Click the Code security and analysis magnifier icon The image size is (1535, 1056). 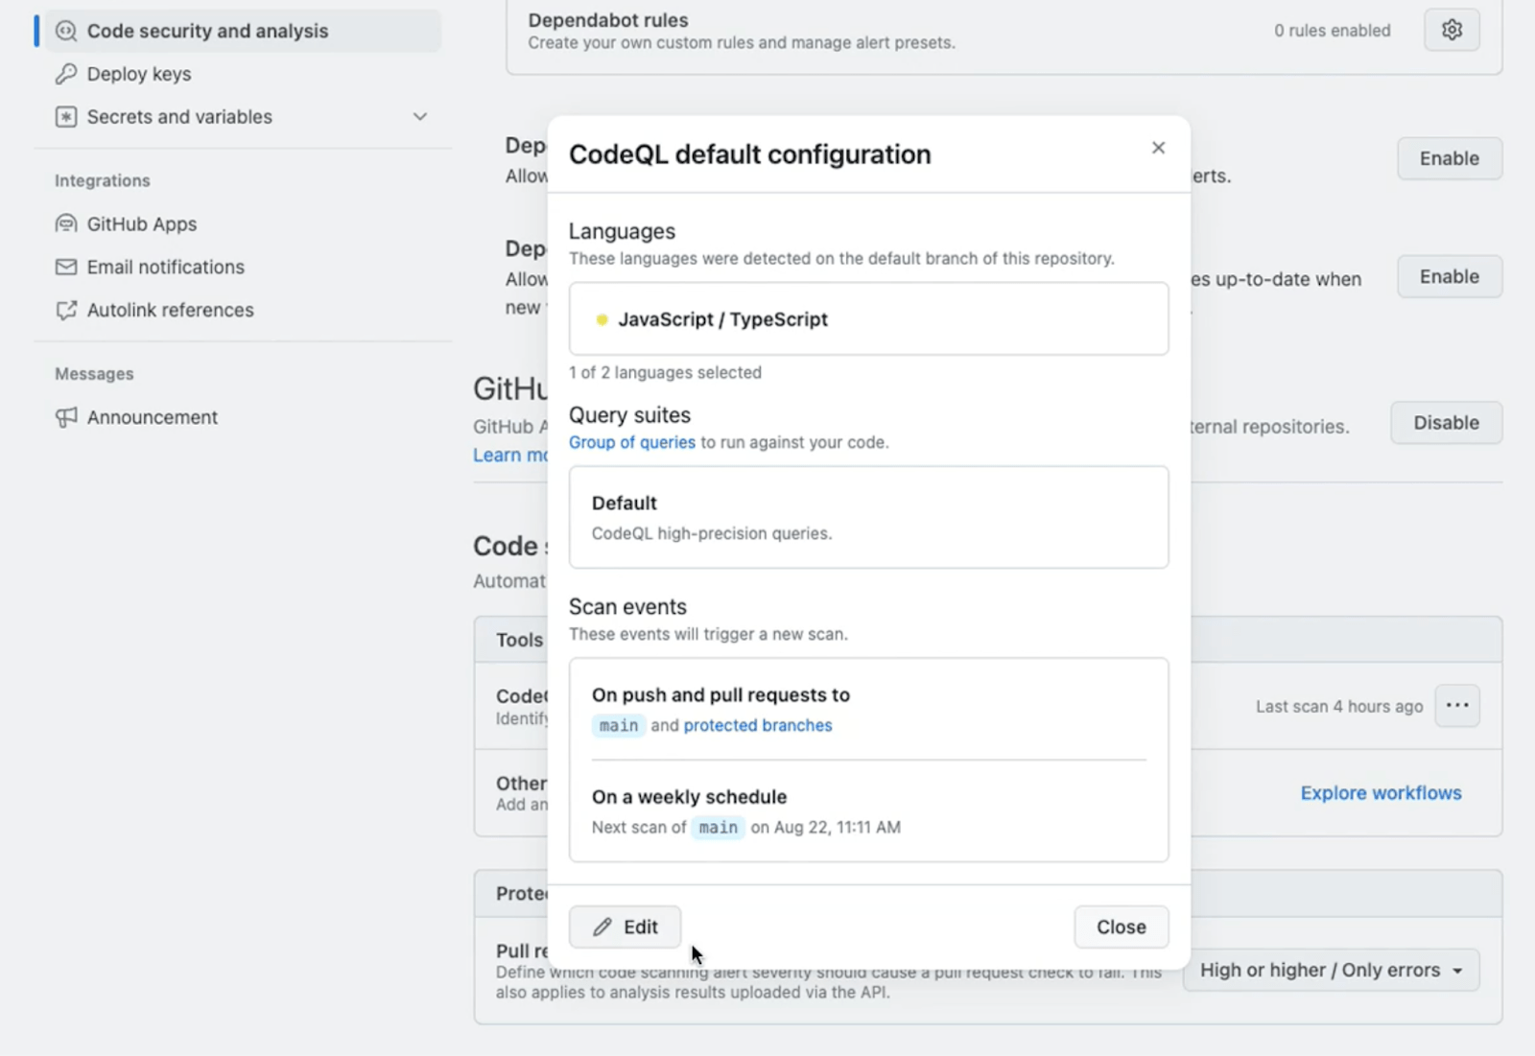click(64, 30)
